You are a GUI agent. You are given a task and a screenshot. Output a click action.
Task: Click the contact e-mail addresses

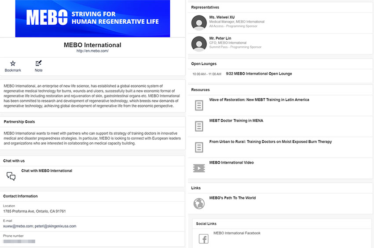click(x=40, y=226)
